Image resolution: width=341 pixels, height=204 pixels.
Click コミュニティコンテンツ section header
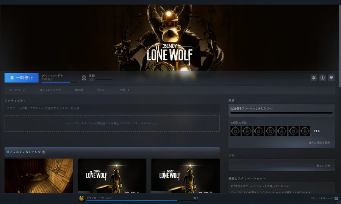(112, 152)
